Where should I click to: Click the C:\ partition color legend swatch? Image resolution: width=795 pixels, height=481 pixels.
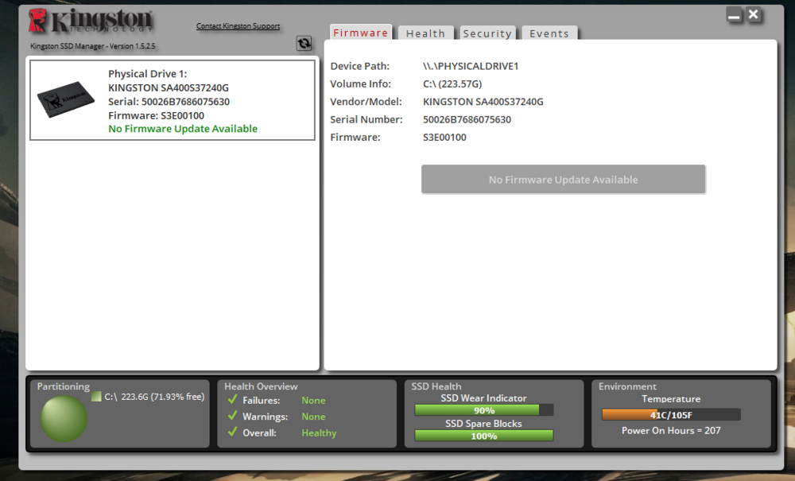[x=96, y=396]
